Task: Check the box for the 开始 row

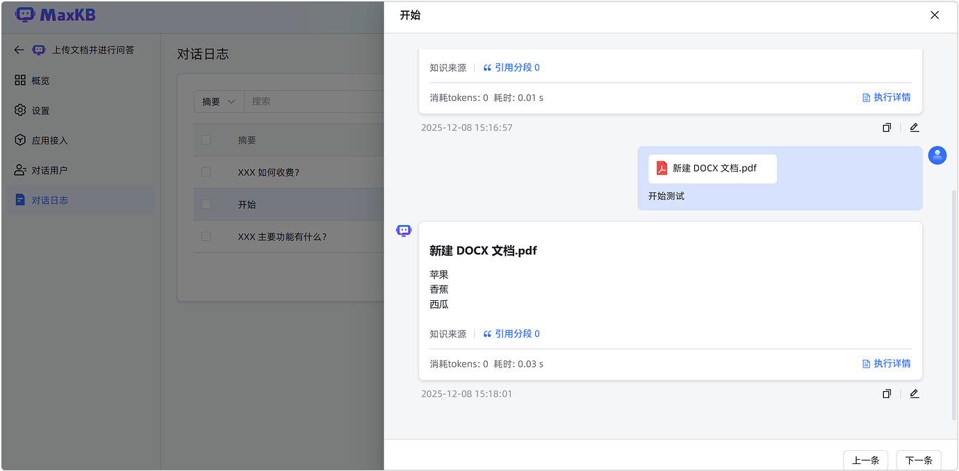Action: pos(206,204)
